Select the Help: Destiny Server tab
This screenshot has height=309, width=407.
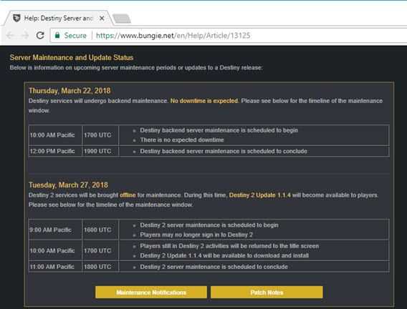(59, 19)
